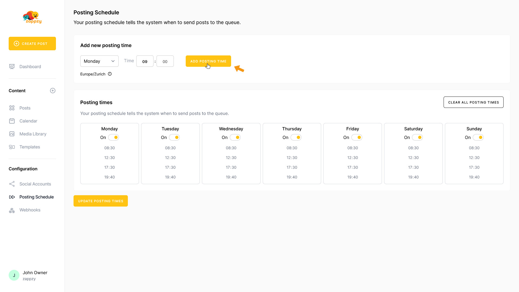Select Posting Schedule in sidebar
519x292 pixels.
pyautogui.click(x=36, y=197)
